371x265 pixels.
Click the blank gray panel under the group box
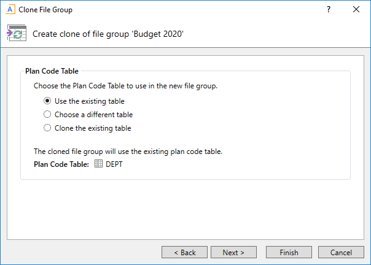(184, 209)
